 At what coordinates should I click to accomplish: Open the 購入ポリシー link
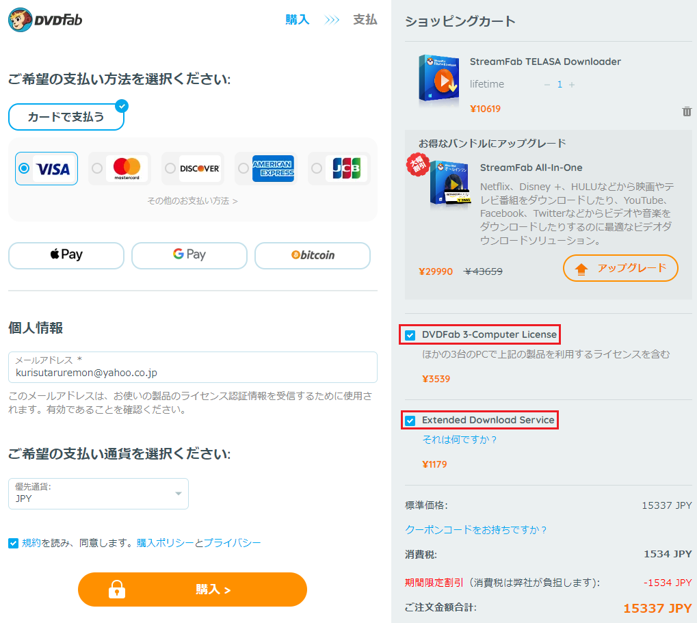(166, 543)
